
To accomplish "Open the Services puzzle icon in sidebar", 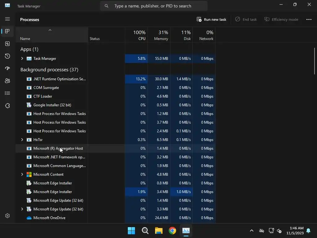I will point(7,106).
